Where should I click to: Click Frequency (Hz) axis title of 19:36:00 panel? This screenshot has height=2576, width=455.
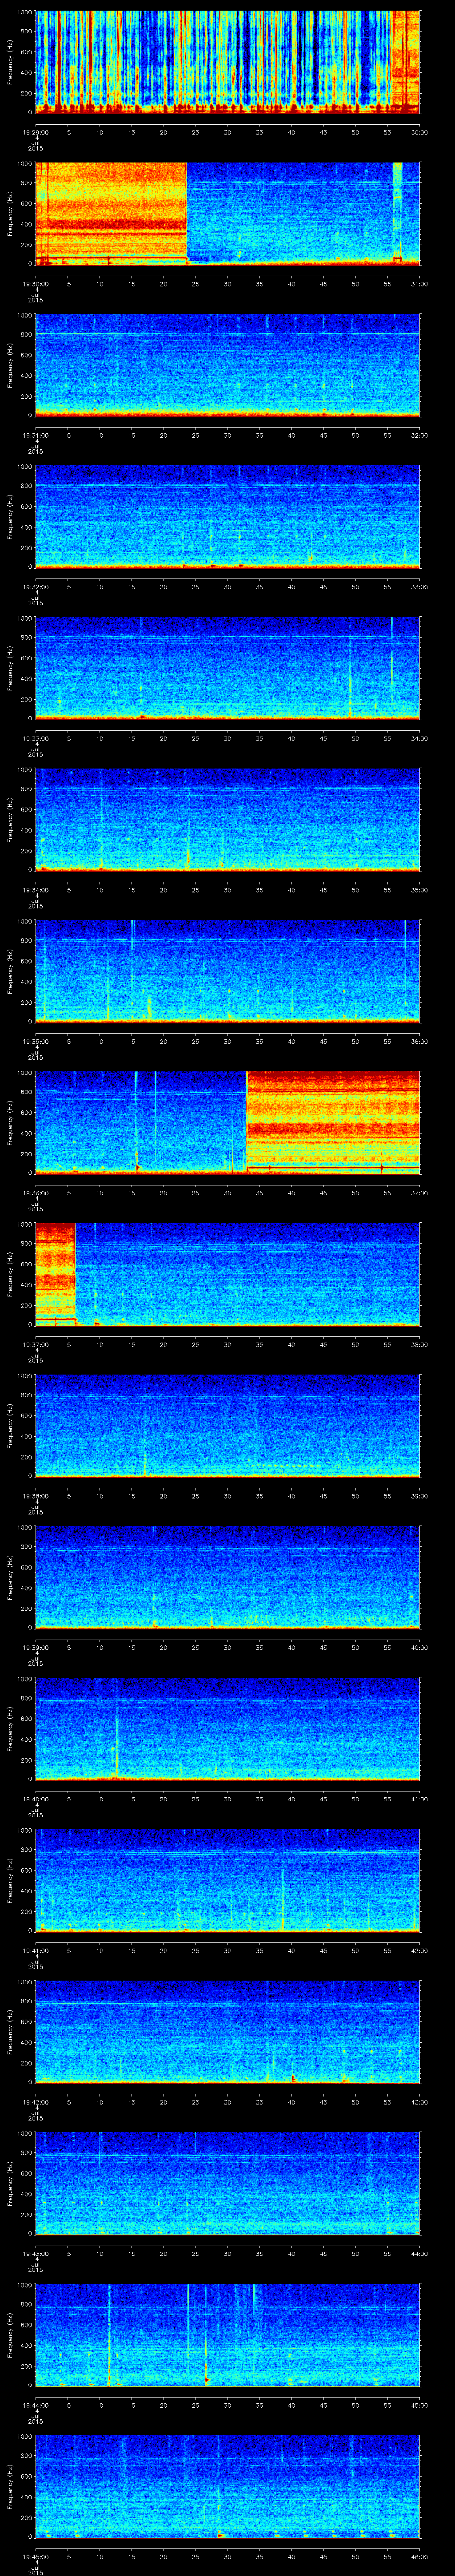point(10,1122)
